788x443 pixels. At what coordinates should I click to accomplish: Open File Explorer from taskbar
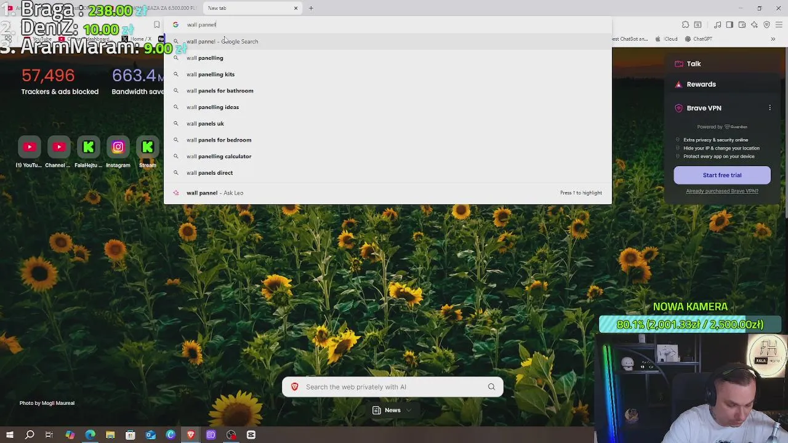pyautogui.click(x=110, y=435)
